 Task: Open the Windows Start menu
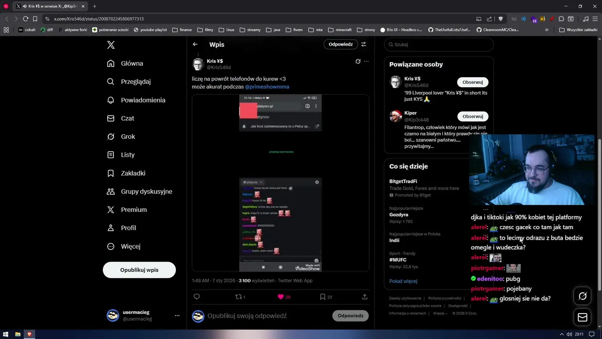pos(6,334)
